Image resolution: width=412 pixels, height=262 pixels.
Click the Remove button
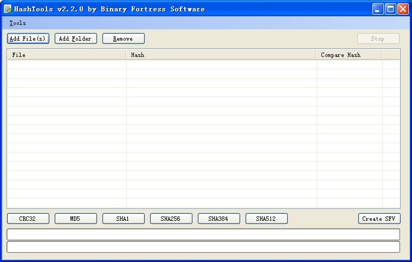(x=123, y=39)
